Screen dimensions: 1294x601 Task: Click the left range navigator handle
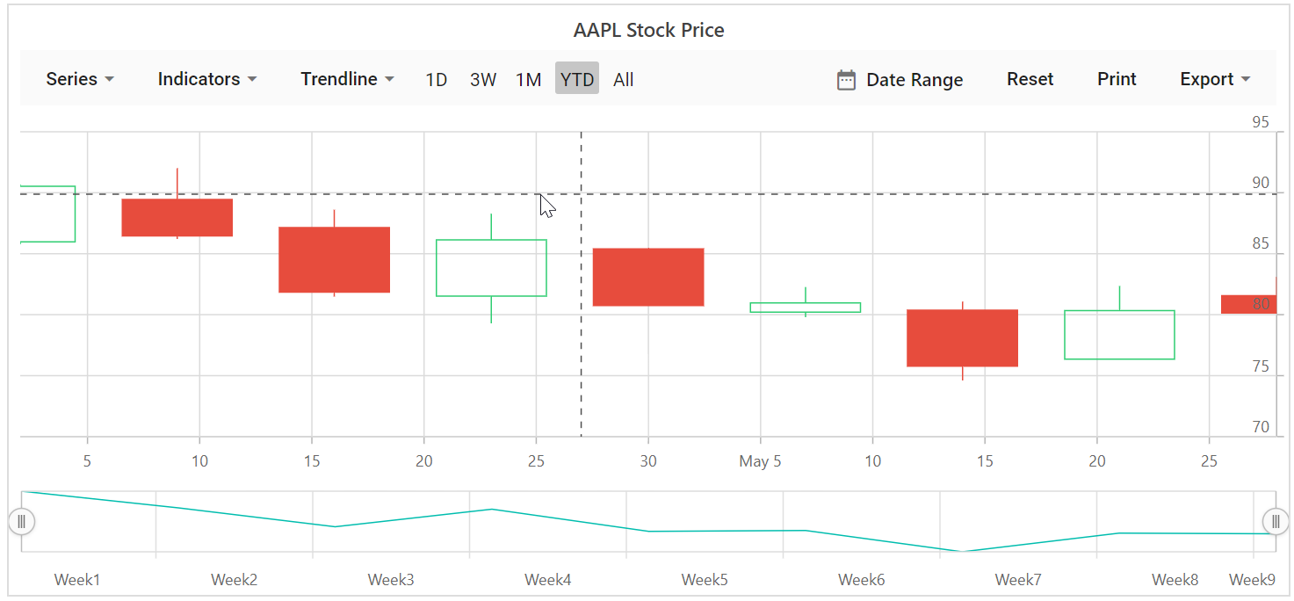coord(21,521)
